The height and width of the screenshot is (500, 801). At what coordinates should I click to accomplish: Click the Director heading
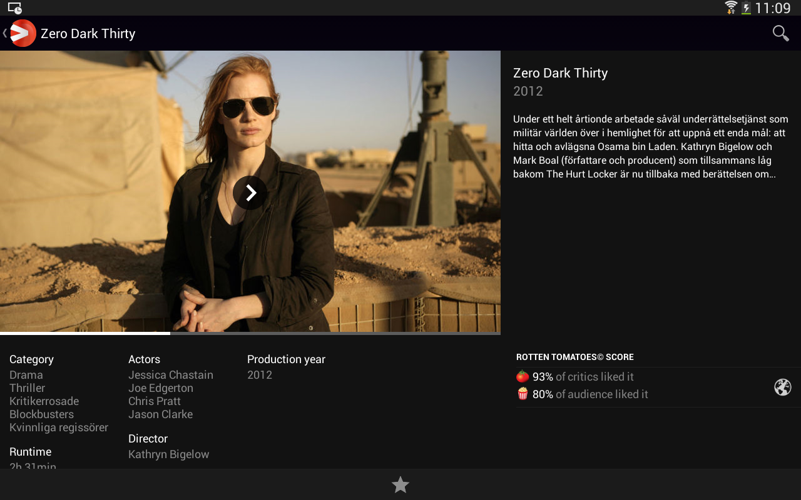(148, 439)
